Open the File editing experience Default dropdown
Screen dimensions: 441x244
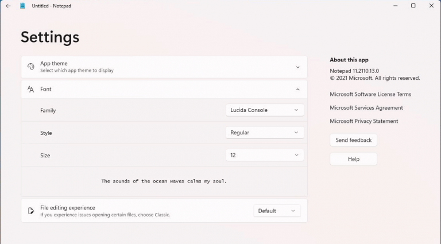(277, 211)
